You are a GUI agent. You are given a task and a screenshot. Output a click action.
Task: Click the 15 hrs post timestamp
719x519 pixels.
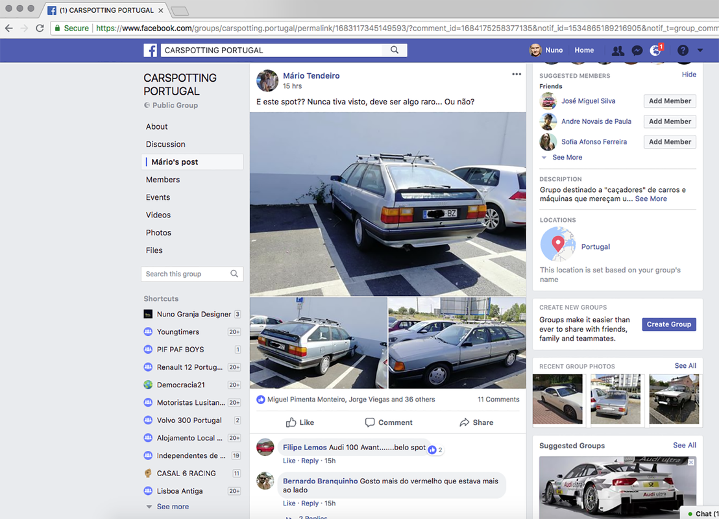click(292, 86)
